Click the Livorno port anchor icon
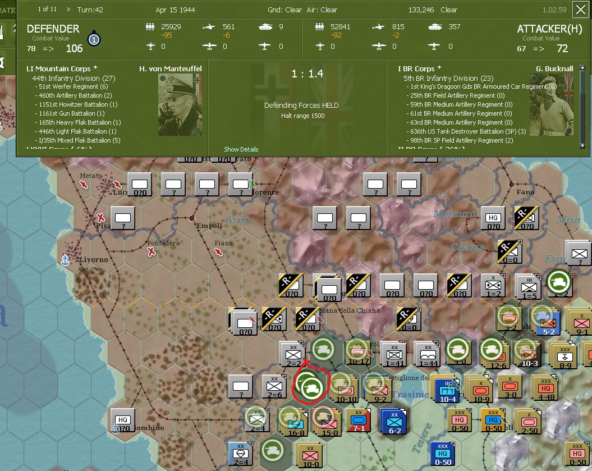592x471 pixels. (65, 260)
